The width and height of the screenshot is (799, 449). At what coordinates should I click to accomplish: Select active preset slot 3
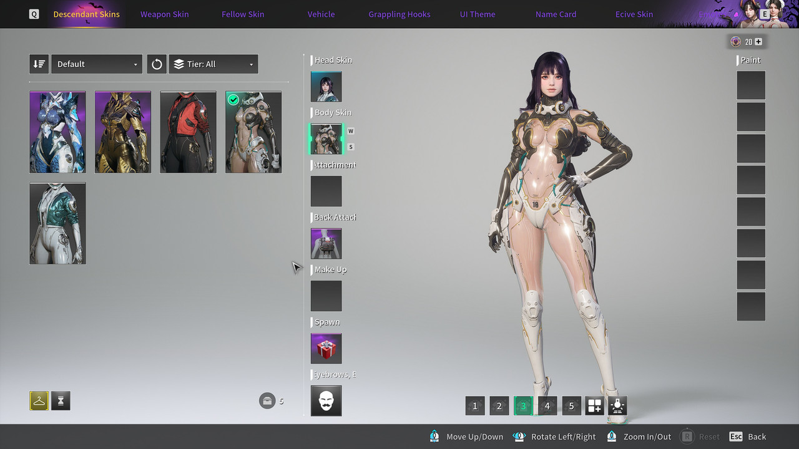(523, 406)
